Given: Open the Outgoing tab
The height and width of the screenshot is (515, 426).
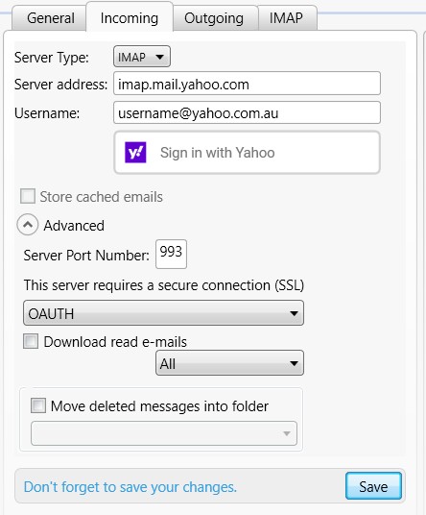Looking at the screenshot, I should (x=215, y=18).
